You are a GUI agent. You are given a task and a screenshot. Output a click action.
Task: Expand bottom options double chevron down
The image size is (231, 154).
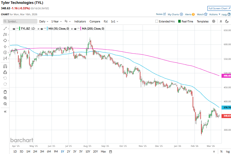[x=214, y=152]
